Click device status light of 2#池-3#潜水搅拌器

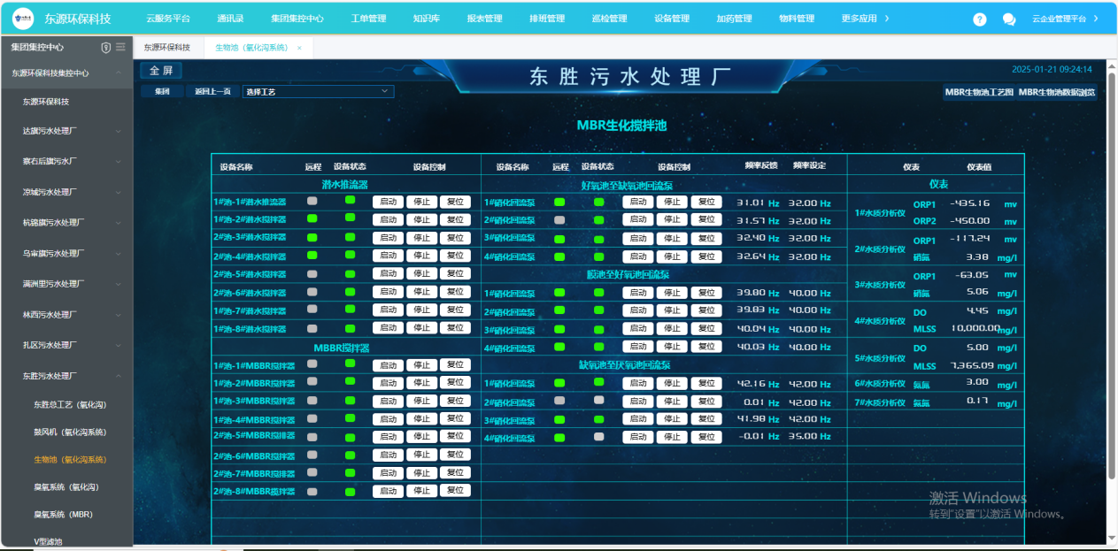(350, 238)
